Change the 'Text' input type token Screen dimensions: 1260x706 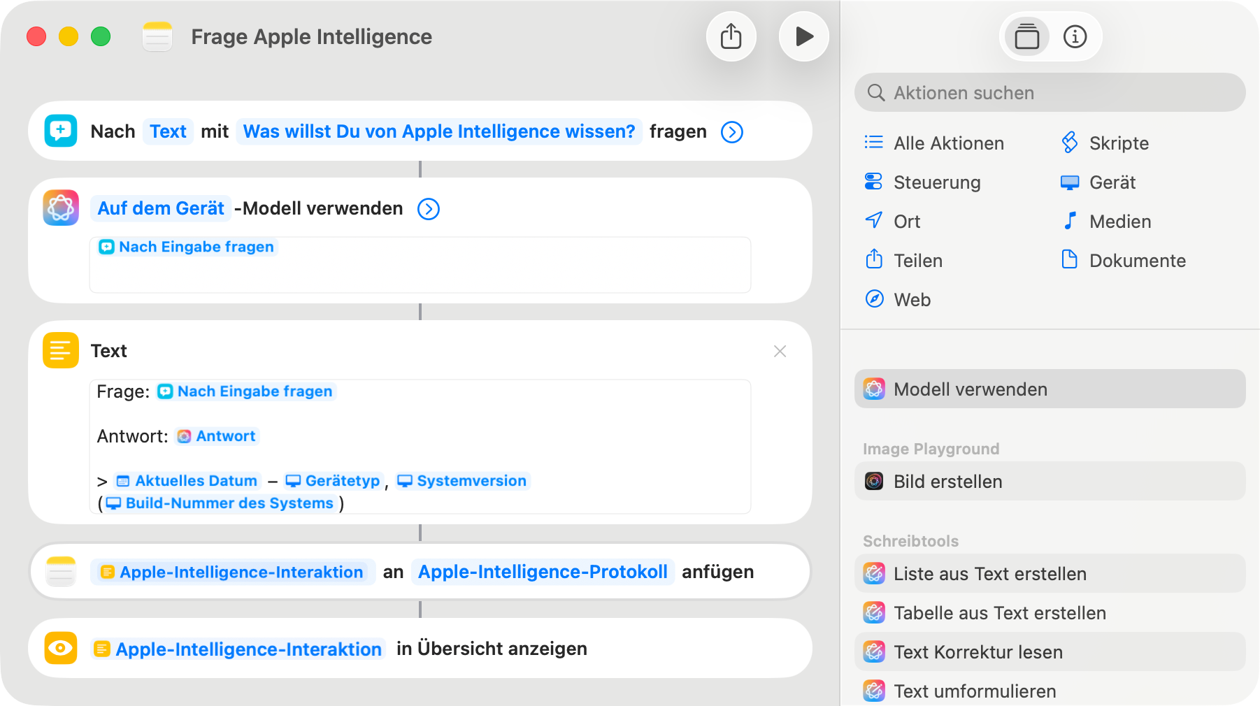(x=168, y=131)
